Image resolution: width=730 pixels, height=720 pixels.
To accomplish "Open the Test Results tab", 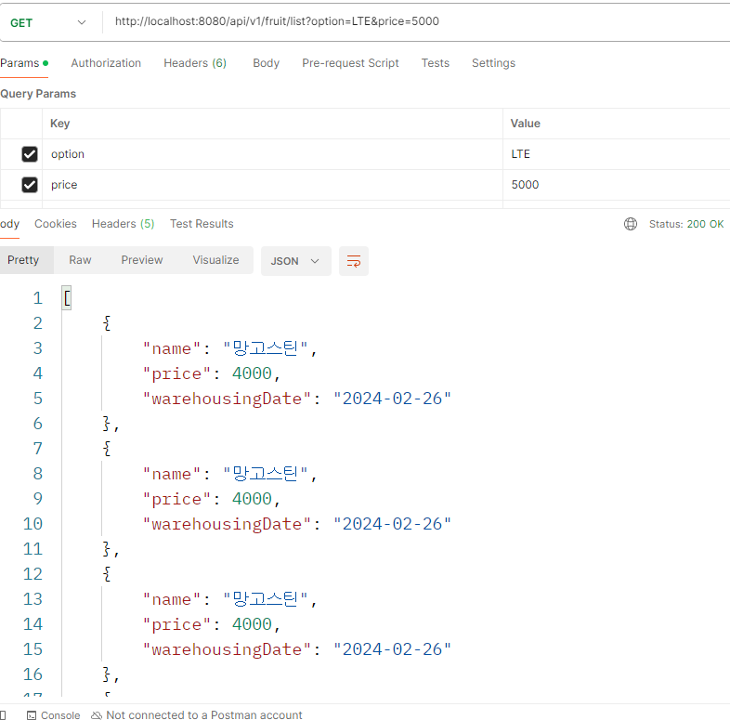I will [202, 224].
